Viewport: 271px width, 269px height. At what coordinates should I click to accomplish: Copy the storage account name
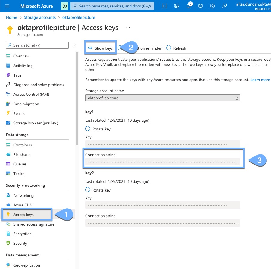[236, 98]
